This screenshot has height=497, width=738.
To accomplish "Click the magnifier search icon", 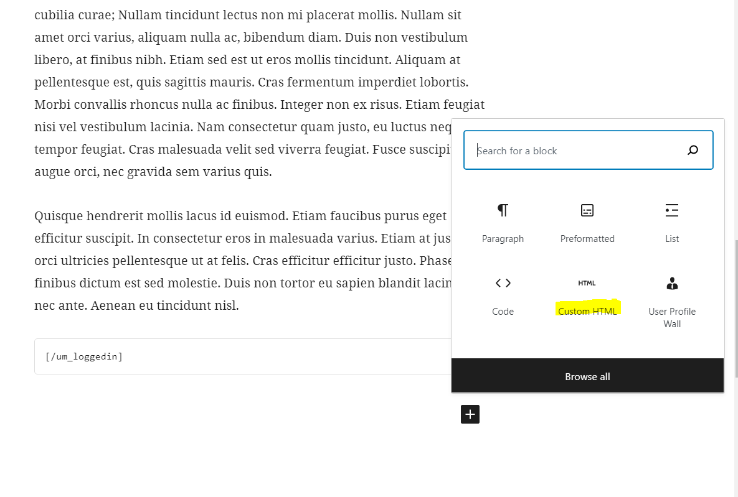I will click(693, 150).
